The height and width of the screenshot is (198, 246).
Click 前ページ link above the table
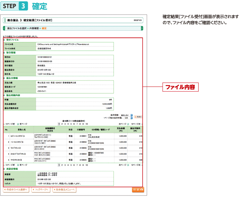(24, 124)
